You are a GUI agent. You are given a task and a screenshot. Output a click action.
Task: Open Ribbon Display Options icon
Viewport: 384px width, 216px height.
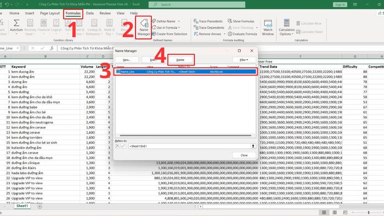point(355,4)
